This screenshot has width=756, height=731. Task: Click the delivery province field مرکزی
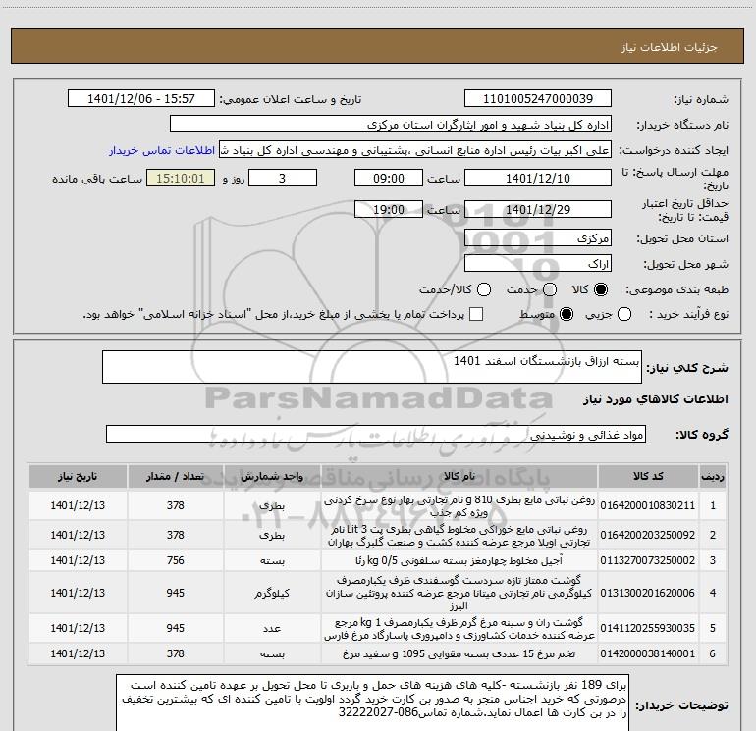pyautogui.click(x=538, y=238)
